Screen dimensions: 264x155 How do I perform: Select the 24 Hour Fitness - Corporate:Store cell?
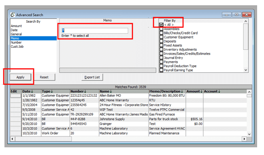tap(124, 105)
